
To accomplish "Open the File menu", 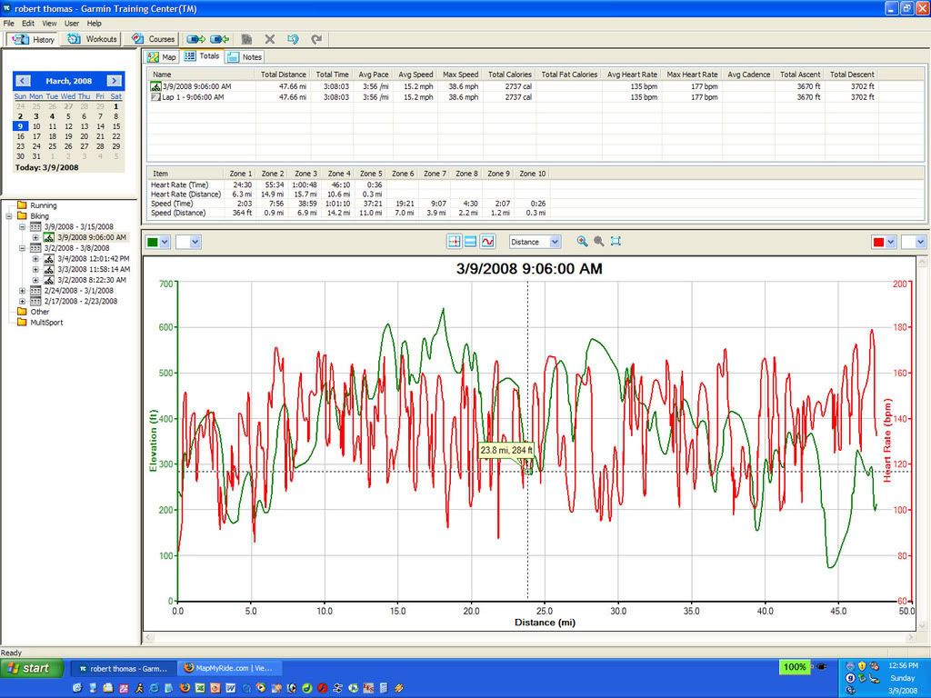I will click(x=9, y=23).
